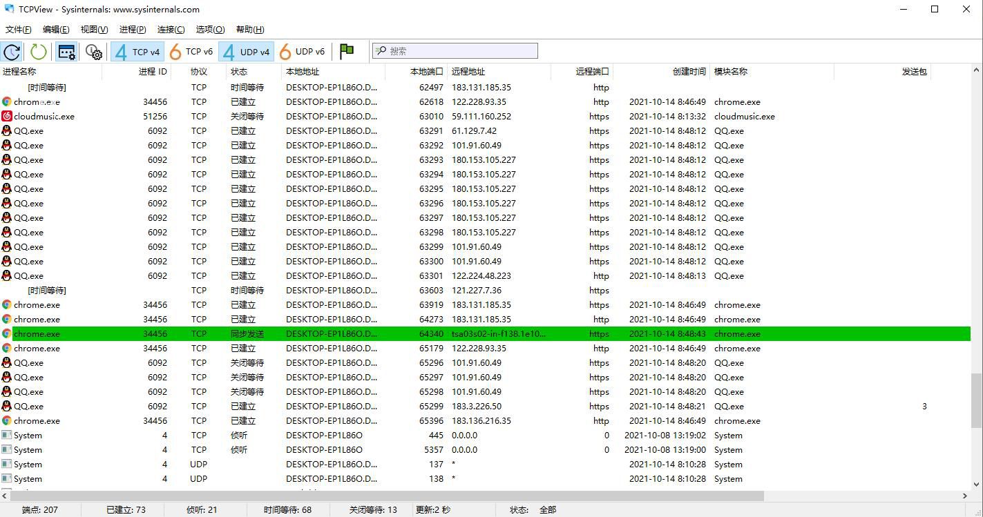Open the 文件(F) menu
983x517 pixels.
coord(19,29)
